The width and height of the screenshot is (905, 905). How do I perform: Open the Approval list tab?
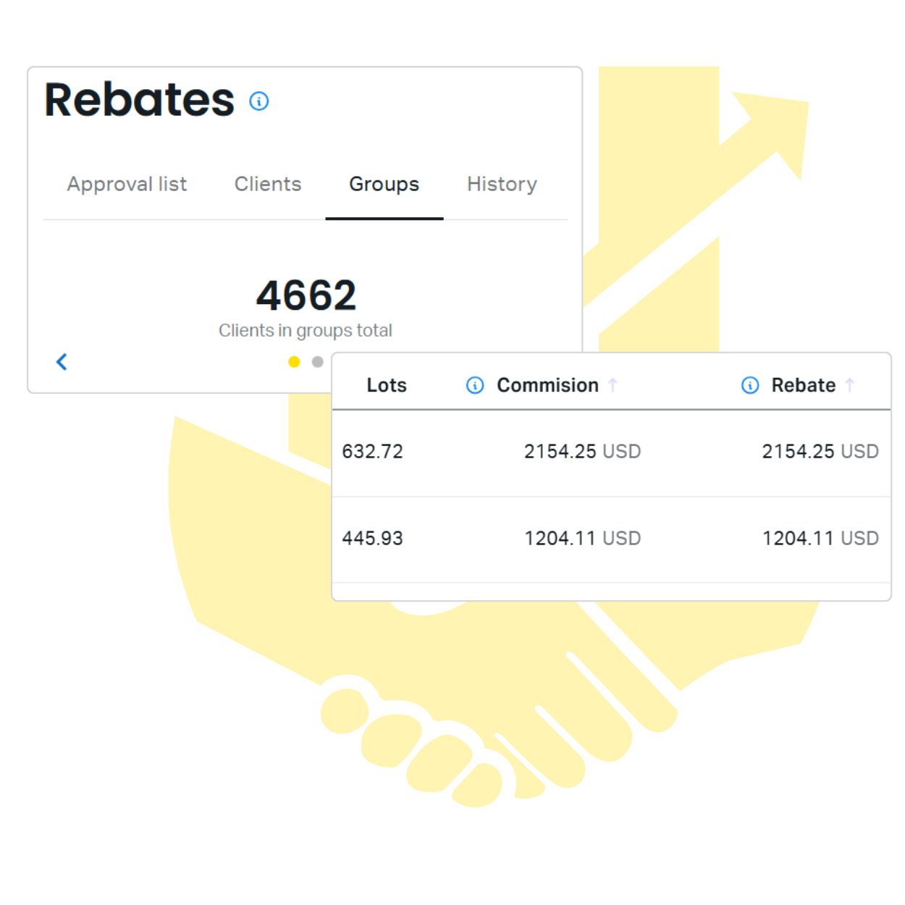[x=127, y=184]
